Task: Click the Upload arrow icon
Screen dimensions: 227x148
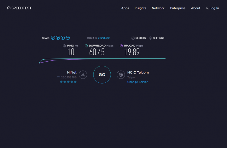Action: [x=121, y=46]
